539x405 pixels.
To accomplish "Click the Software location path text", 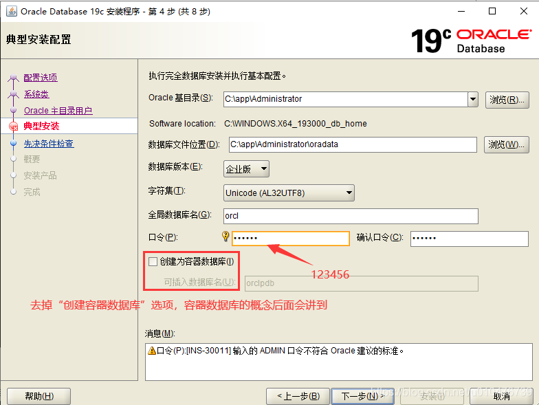I will tap(296, 124).
